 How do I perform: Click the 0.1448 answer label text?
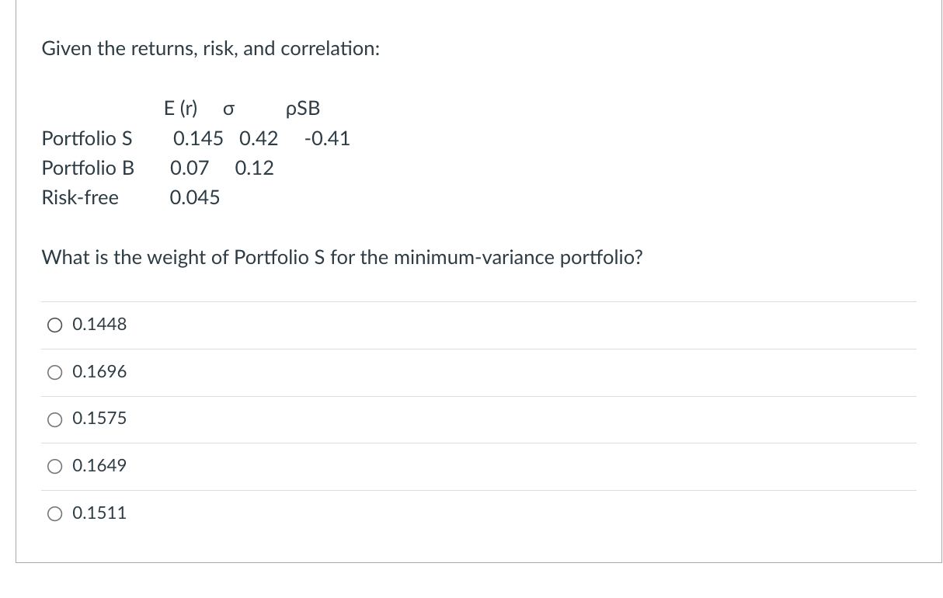99,325
